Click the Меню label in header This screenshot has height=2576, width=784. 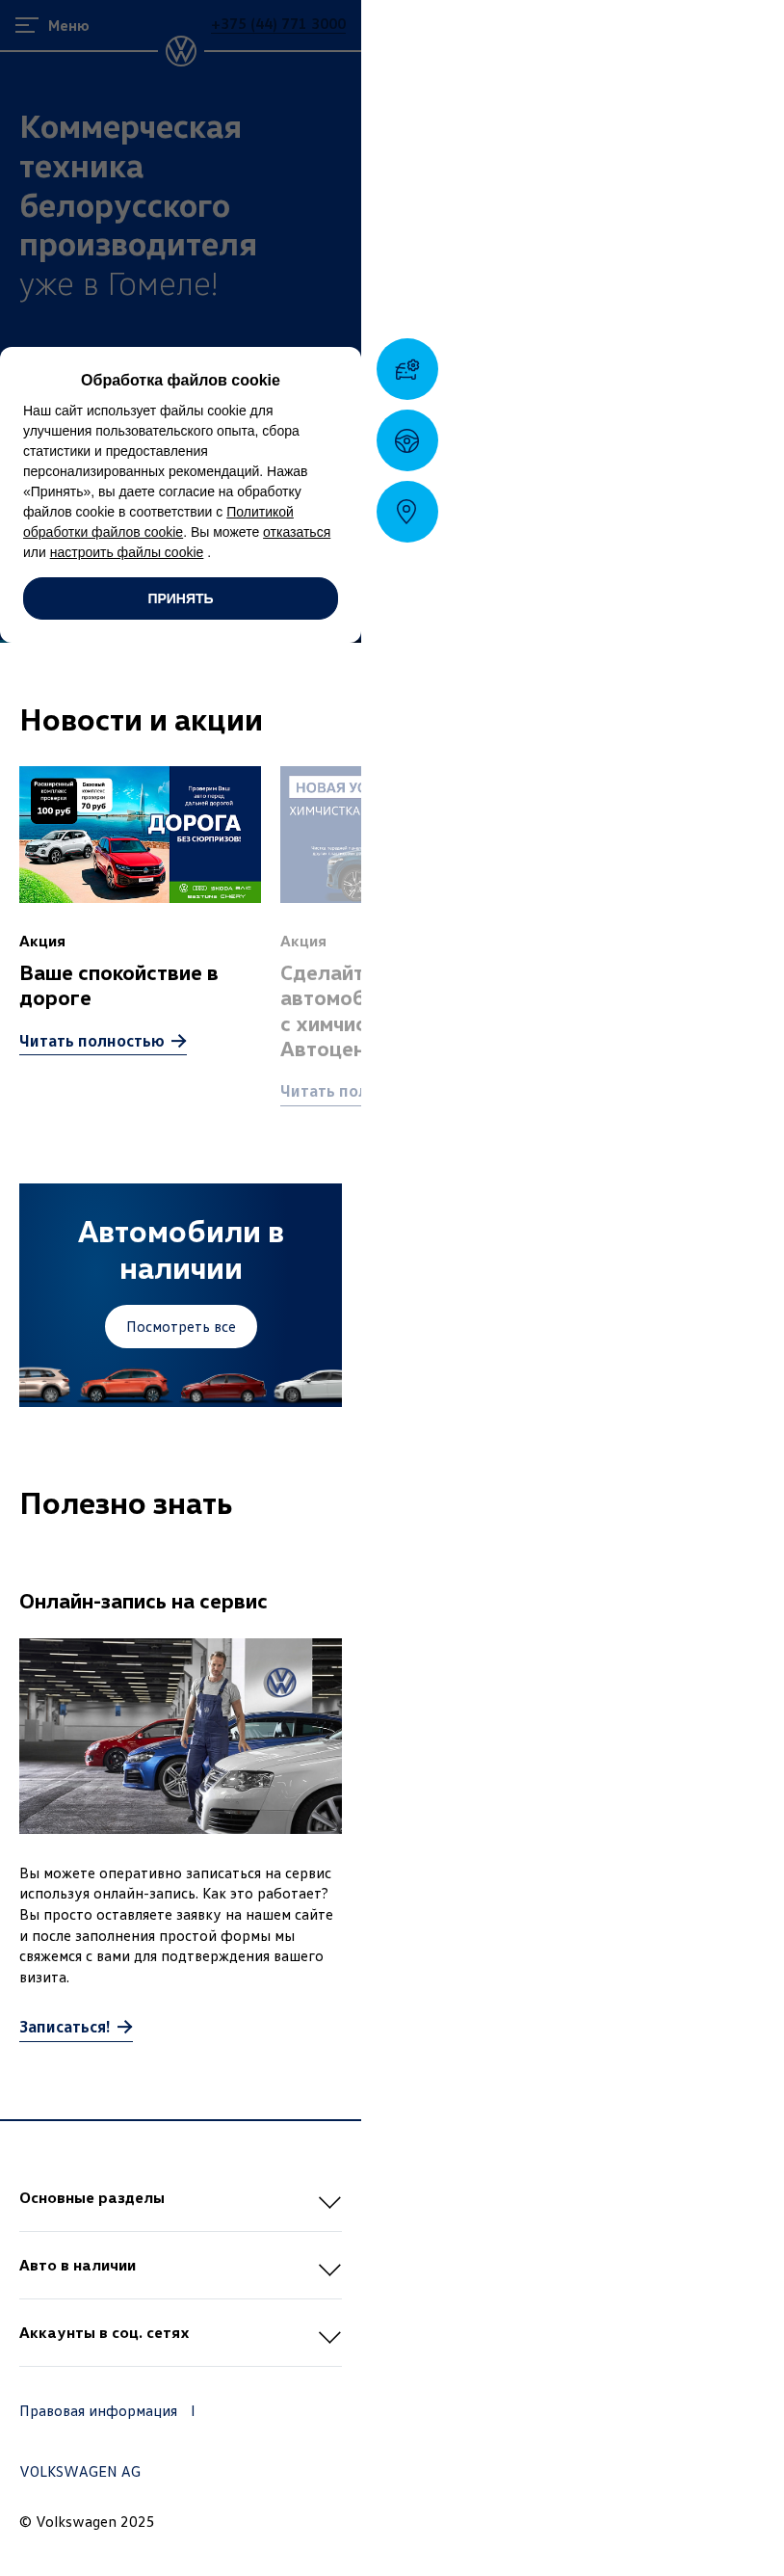click(x=68, y=25)
